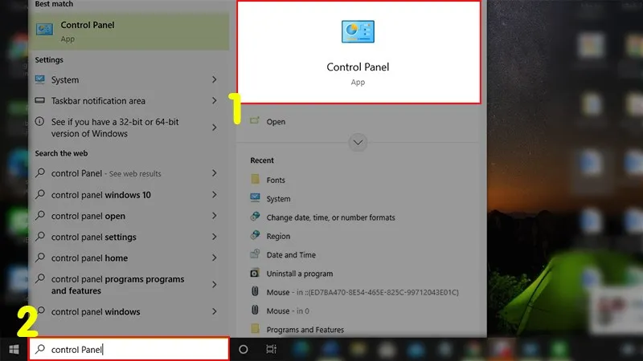The image size is (643, 361).
Task: Open Taskbar notification area setting
Action: [x=129, y=101]
